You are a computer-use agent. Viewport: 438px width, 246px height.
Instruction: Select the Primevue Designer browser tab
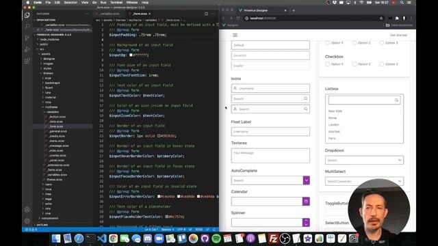tap(261, 11)
